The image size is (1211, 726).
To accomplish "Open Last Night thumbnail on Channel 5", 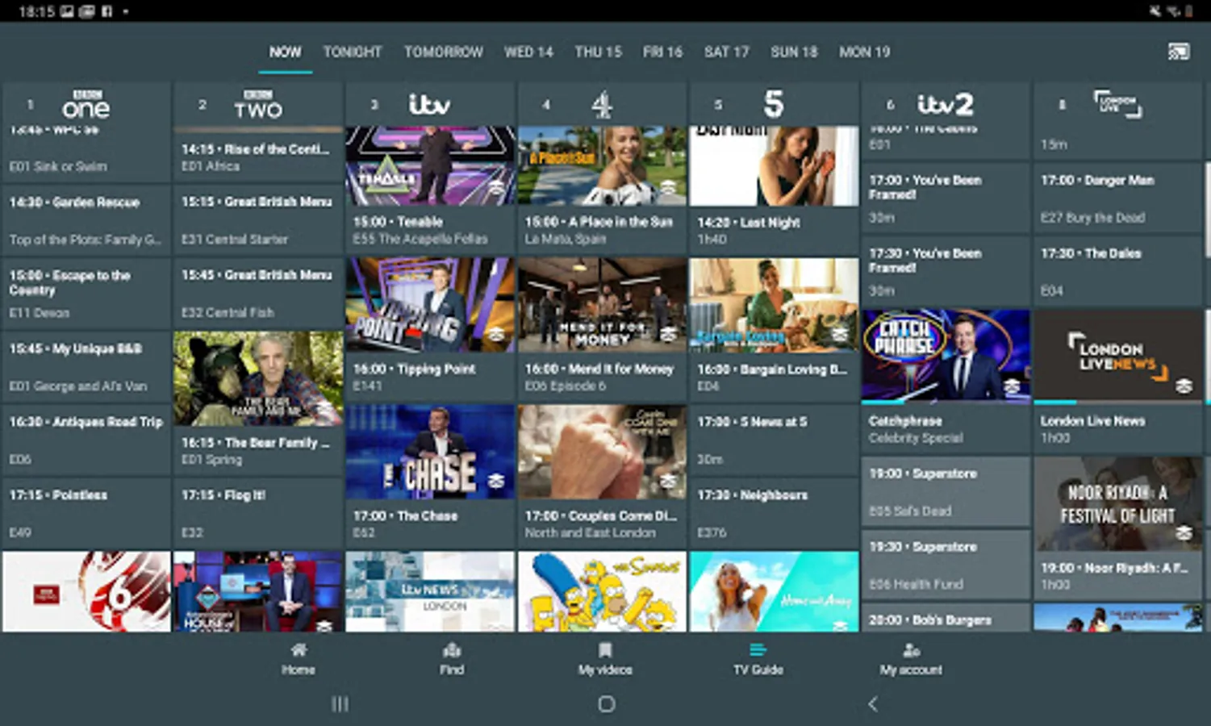I will click(774, 165).
